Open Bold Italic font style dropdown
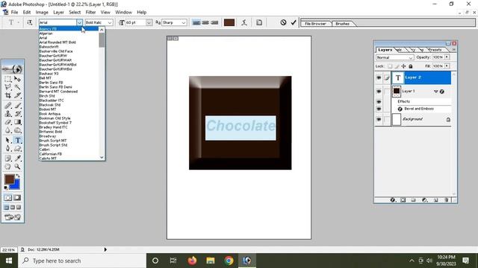Screen dimensions: 478x268 (x=110, y=22)
